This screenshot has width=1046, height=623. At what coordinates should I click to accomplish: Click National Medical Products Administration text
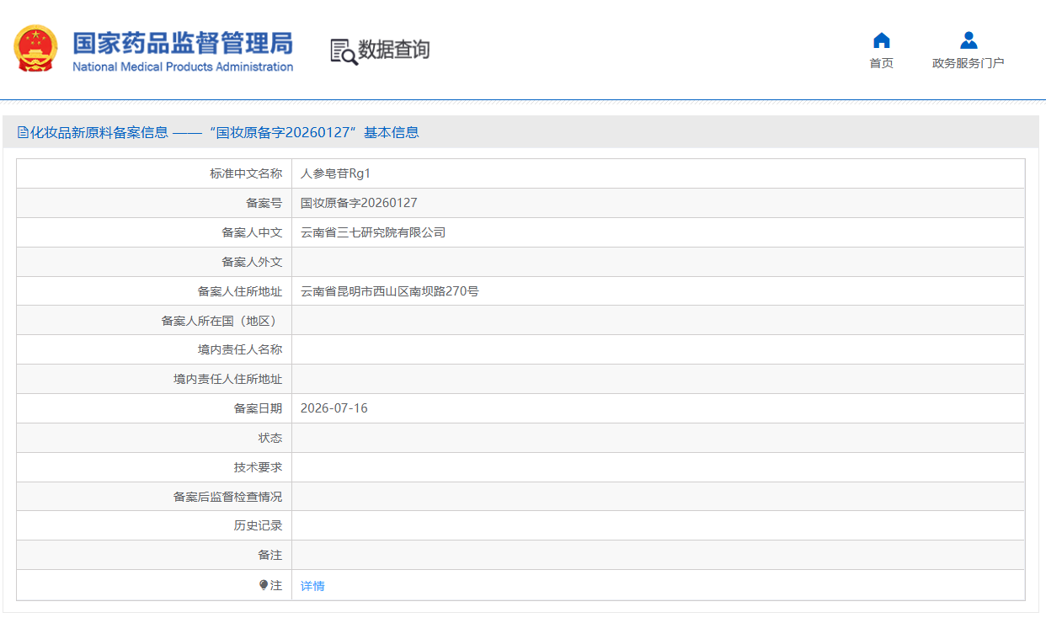click(183, 67)
